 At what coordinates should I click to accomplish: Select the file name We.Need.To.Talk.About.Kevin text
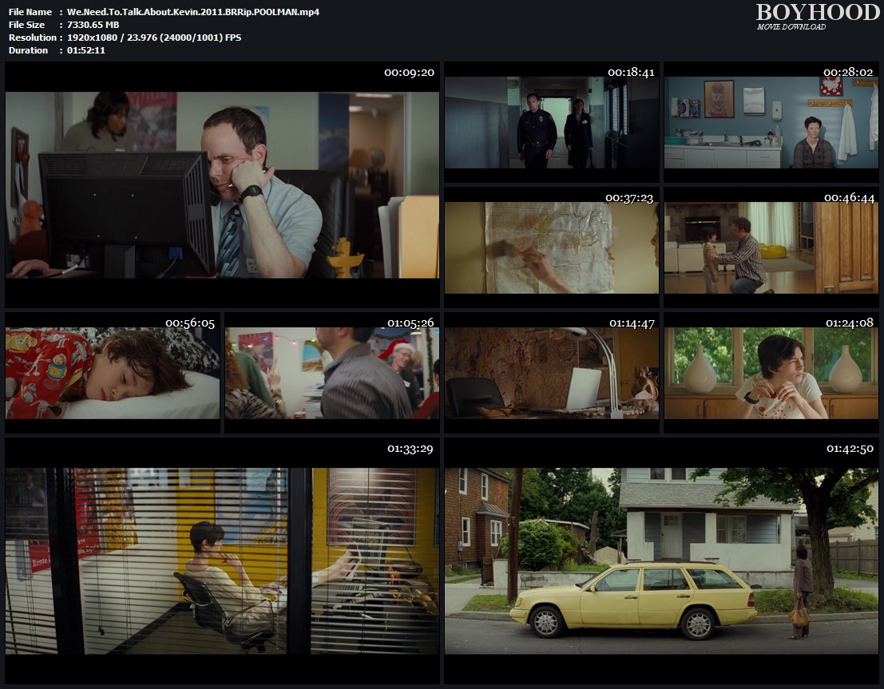(193, 12)
